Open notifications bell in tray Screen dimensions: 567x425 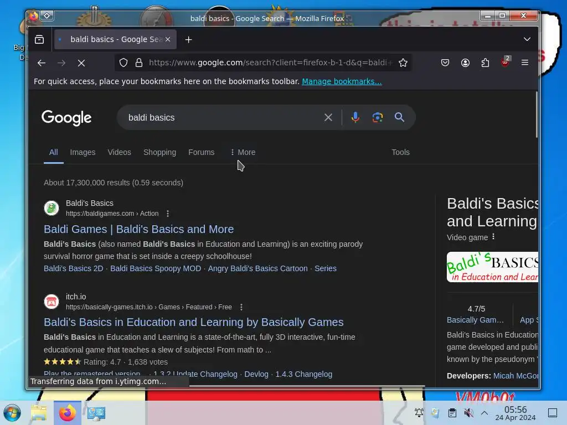coord(419,413)
